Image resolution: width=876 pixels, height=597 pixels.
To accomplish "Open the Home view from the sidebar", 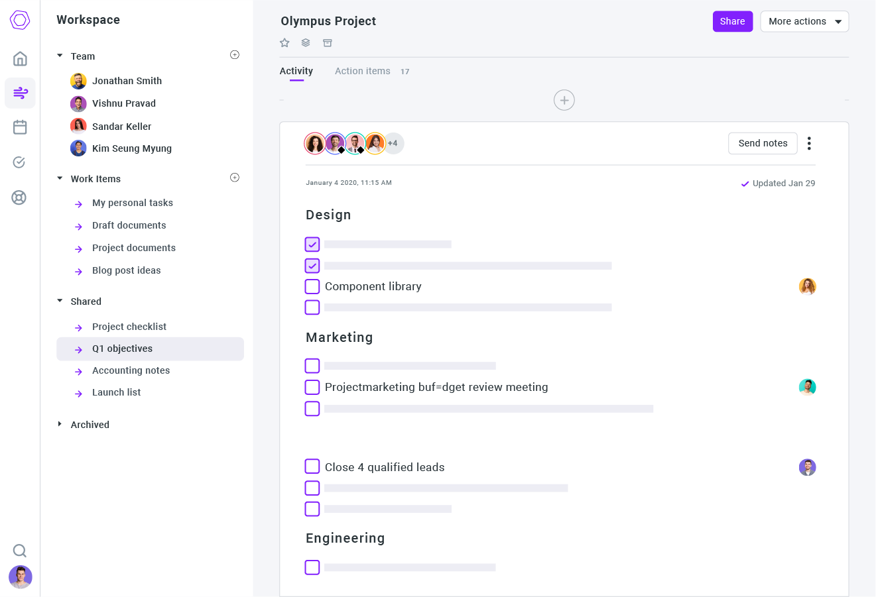I will click(20, 58).
